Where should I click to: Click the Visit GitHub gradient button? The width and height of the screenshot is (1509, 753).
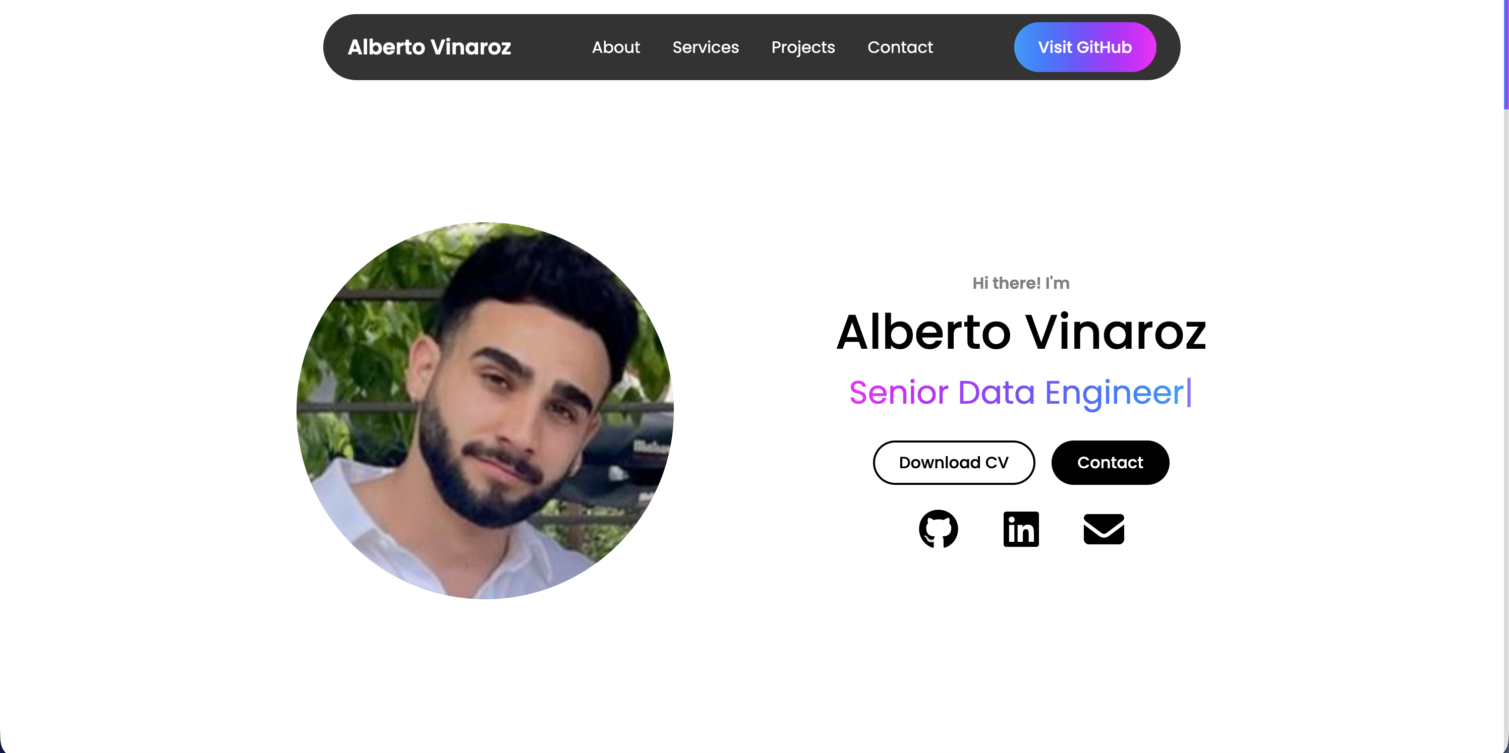click(x=1085, y=47)
